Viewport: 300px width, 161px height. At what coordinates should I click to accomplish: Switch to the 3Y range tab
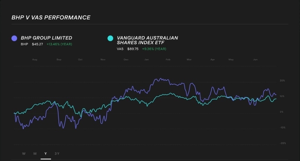coord(57,154)
